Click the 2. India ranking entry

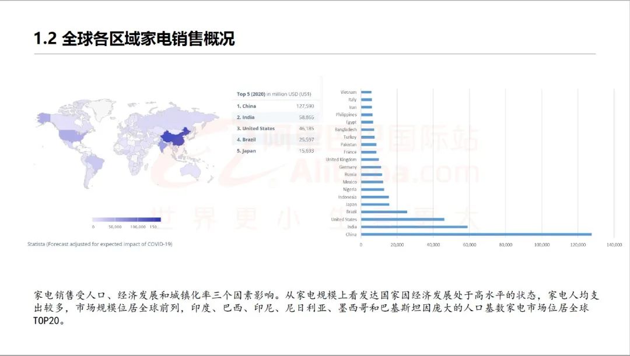247,117
